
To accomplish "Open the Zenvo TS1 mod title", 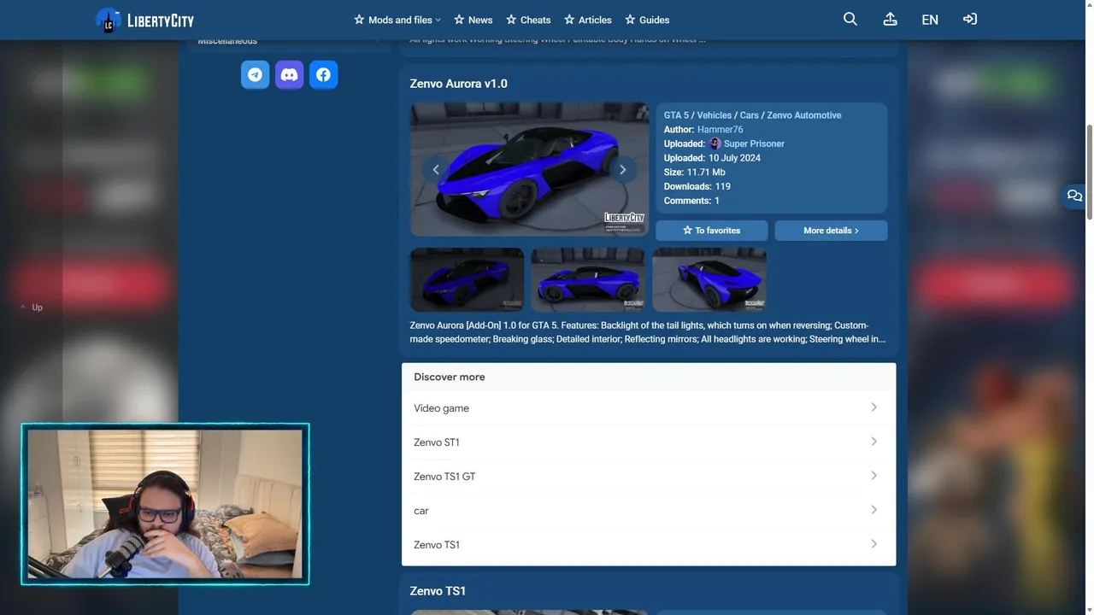I will tap(438, 591).
